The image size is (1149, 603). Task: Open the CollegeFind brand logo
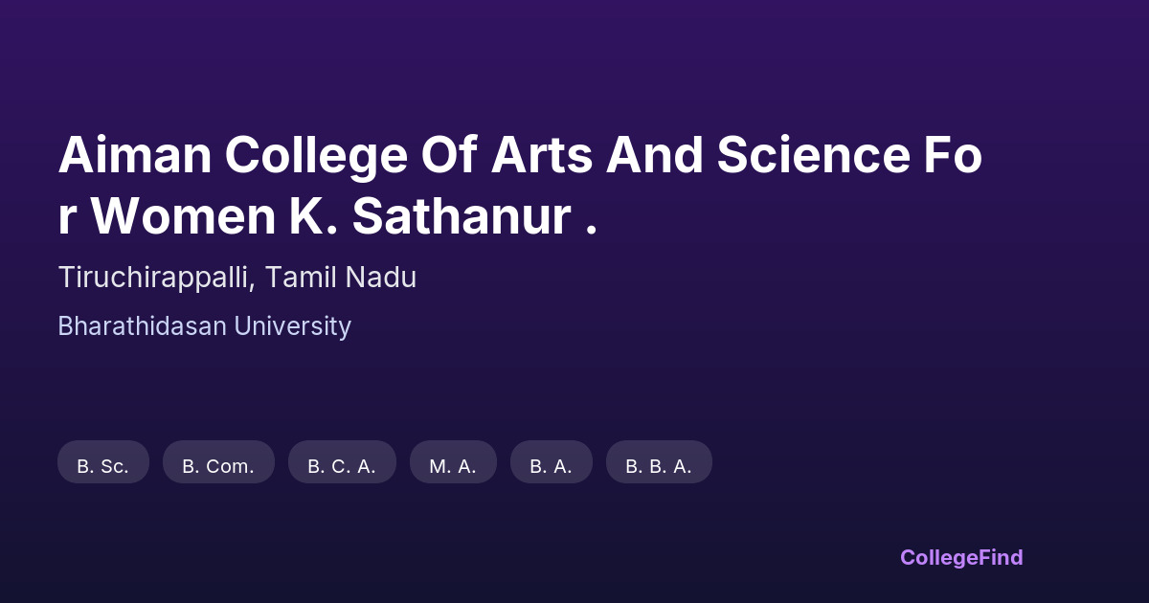pos(961,557)
